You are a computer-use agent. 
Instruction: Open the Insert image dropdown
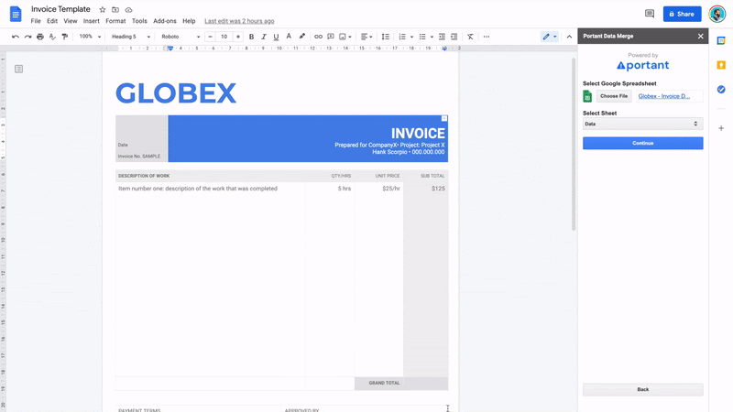345,37
